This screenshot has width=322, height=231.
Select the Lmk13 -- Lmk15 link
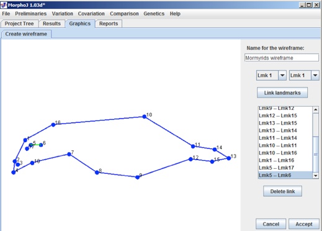click(285, 123)
